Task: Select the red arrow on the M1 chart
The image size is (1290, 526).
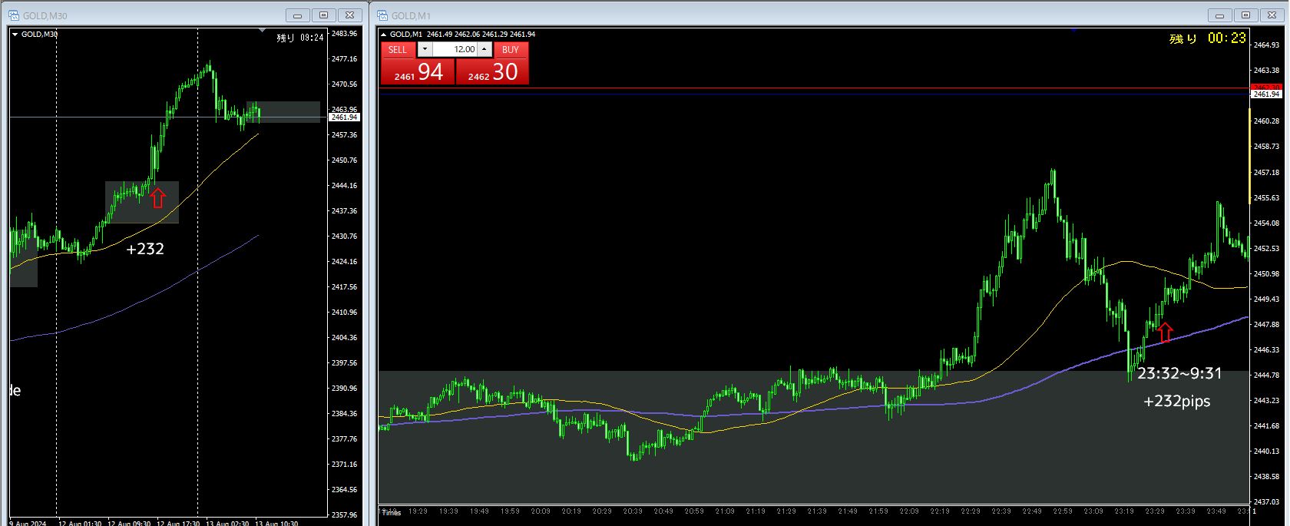Action: pos(1165,332)
